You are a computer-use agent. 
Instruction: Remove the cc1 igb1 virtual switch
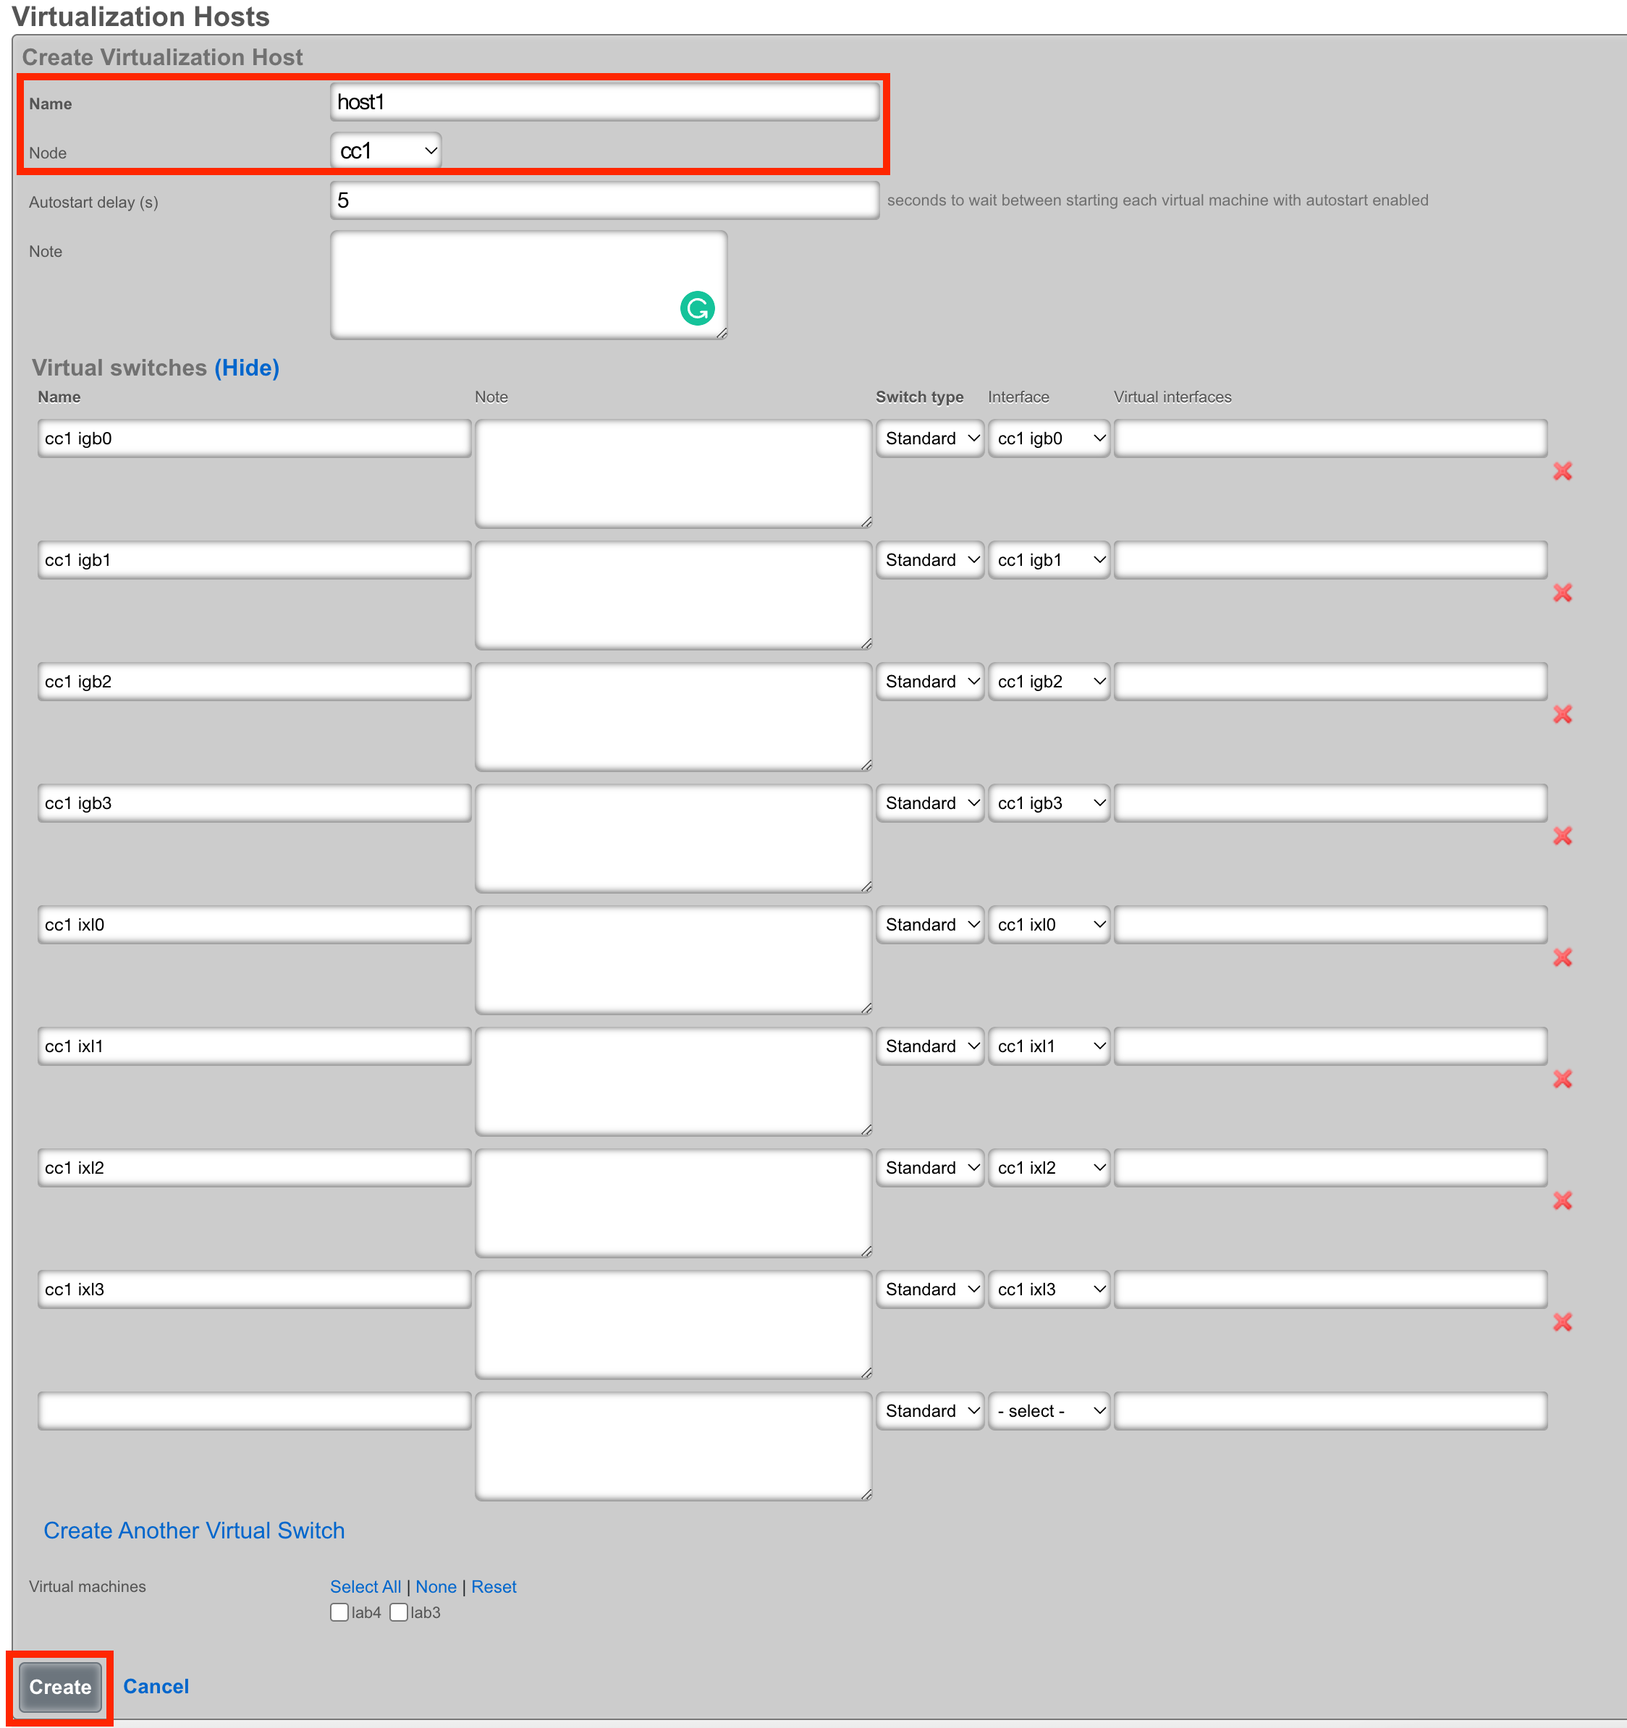[x=1562, y=593]
